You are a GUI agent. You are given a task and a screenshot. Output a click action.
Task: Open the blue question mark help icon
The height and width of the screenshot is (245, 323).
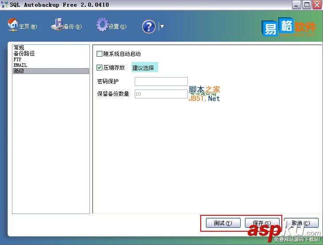[x=149, y=27]
